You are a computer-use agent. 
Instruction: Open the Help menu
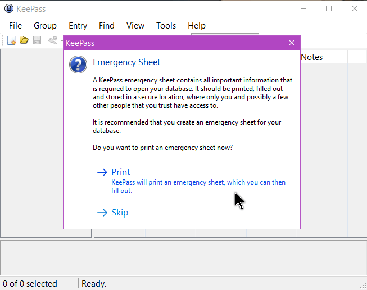tap(197, 26)
